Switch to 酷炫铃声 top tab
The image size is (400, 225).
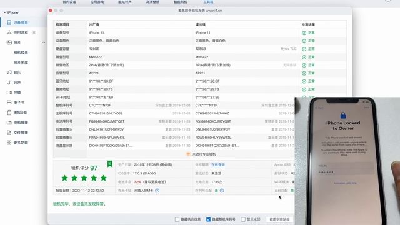point(125,2)
